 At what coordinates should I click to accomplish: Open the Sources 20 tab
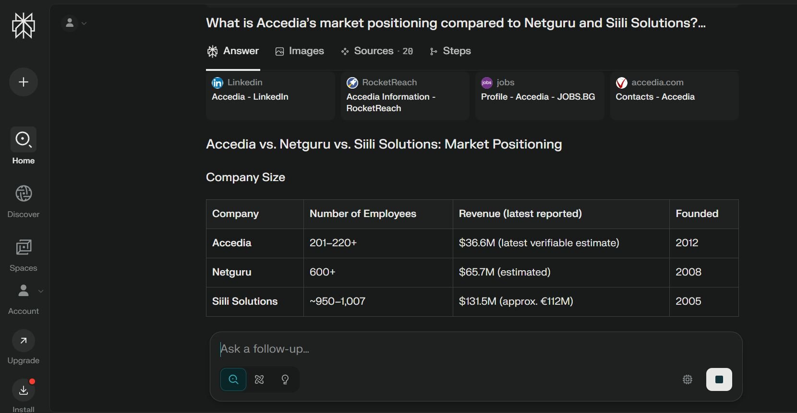(x=377, y=51)
